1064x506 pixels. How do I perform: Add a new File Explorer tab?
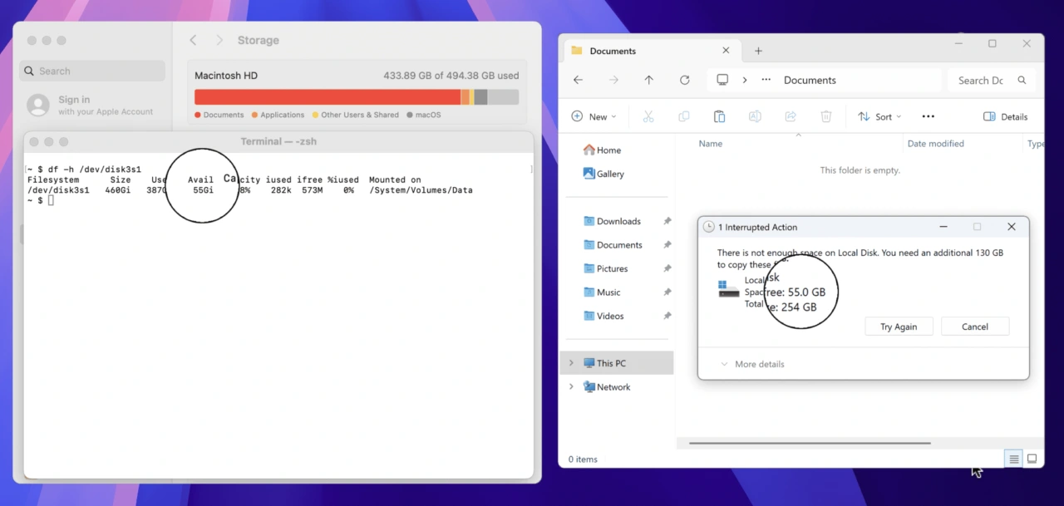point(758,51)
